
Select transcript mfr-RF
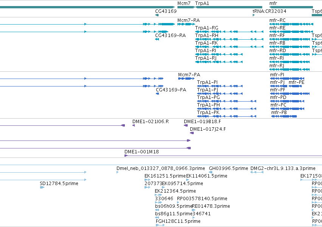(x=277, y=36)
